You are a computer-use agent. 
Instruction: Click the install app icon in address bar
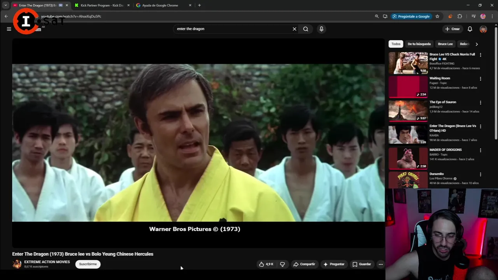(x=385, y=16)
